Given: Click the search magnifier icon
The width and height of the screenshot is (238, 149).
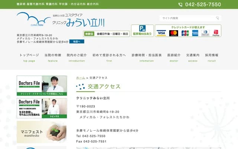Looking at the screenshot, I should pyautogui.click(x=218, y=18).
